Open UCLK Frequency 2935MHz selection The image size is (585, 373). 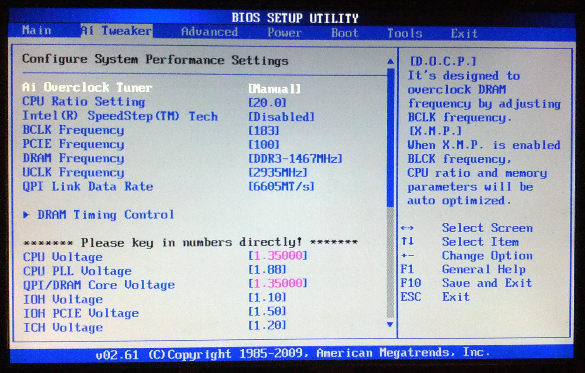278,173
